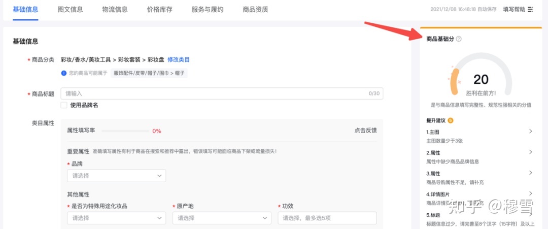Click the blue info icon under 商品分类
548x229 pixels.
pyautogui.click(x=63, y=73)
